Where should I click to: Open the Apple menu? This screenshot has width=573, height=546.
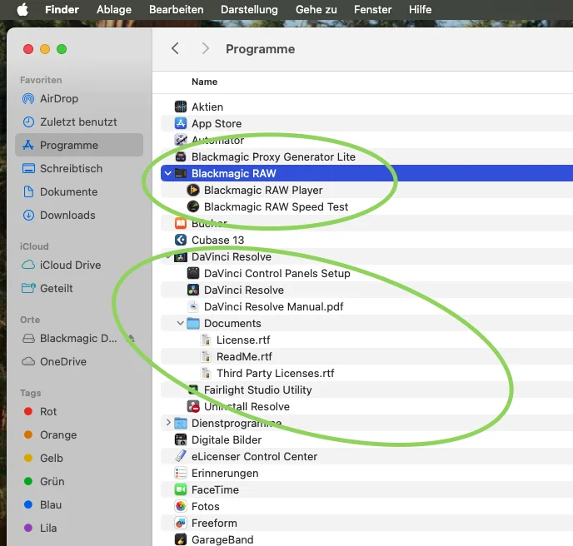click(x=22, y=9)
